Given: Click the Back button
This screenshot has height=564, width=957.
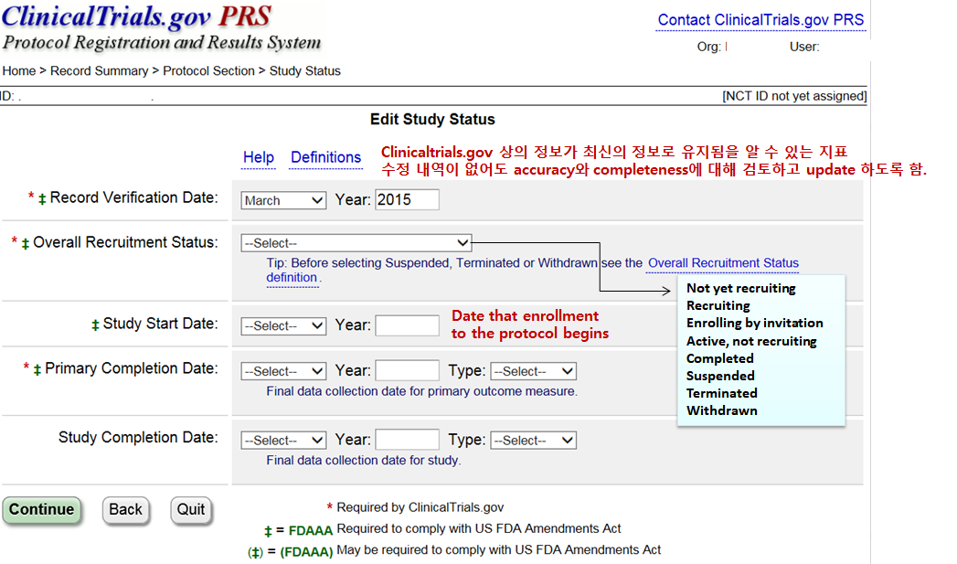Looking at the screenshot, I should (x=125, y=510).
